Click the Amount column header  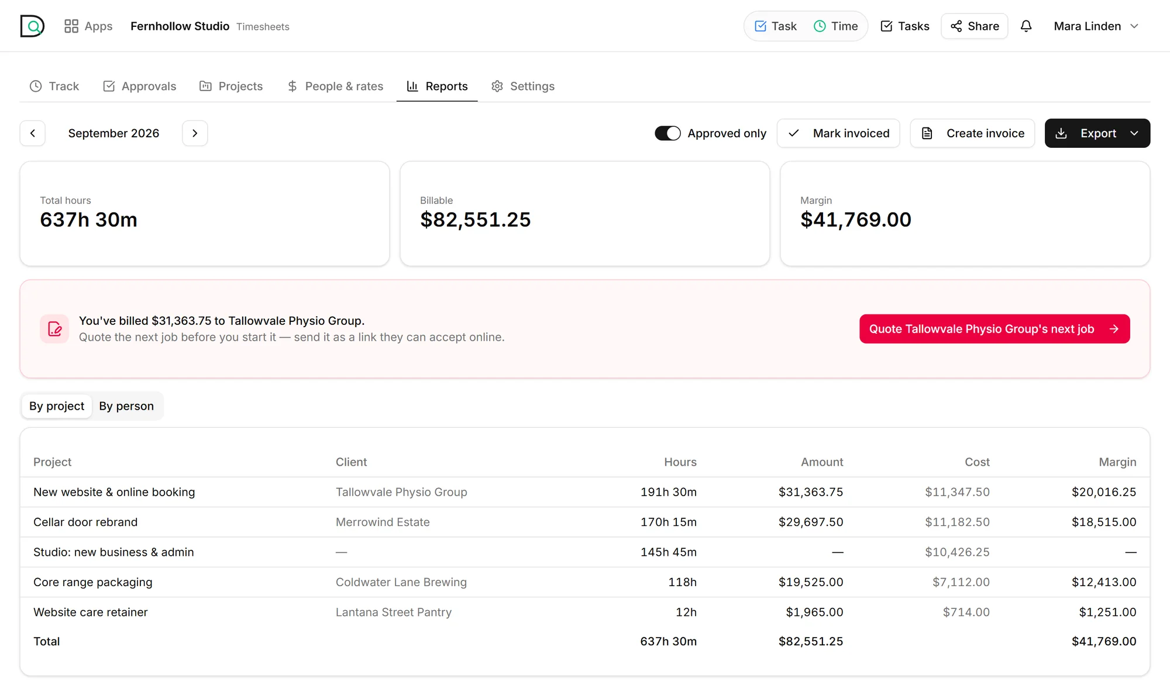[x=822, y=462]
